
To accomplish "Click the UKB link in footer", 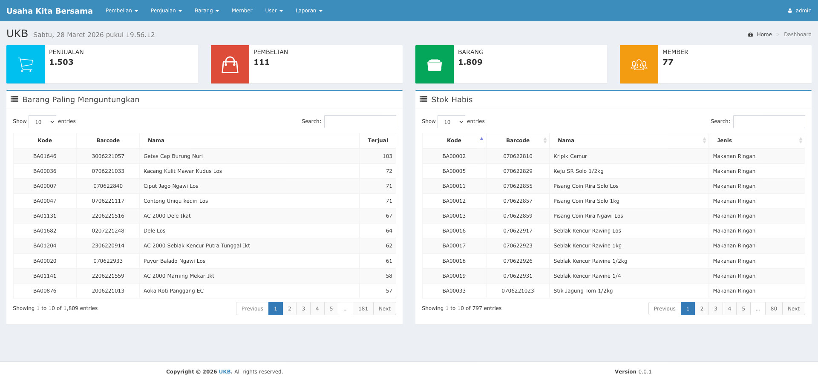I will click(x=225, y=372).
